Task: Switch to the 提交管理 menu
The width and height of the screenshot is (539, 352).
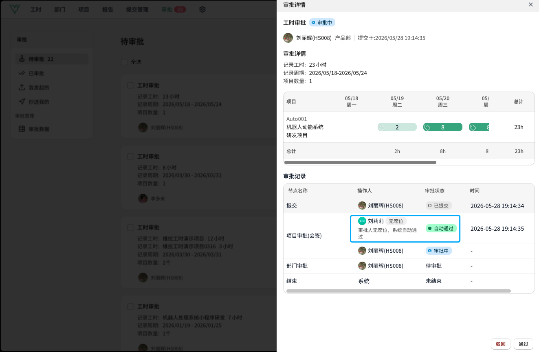Action: point(137,9)
